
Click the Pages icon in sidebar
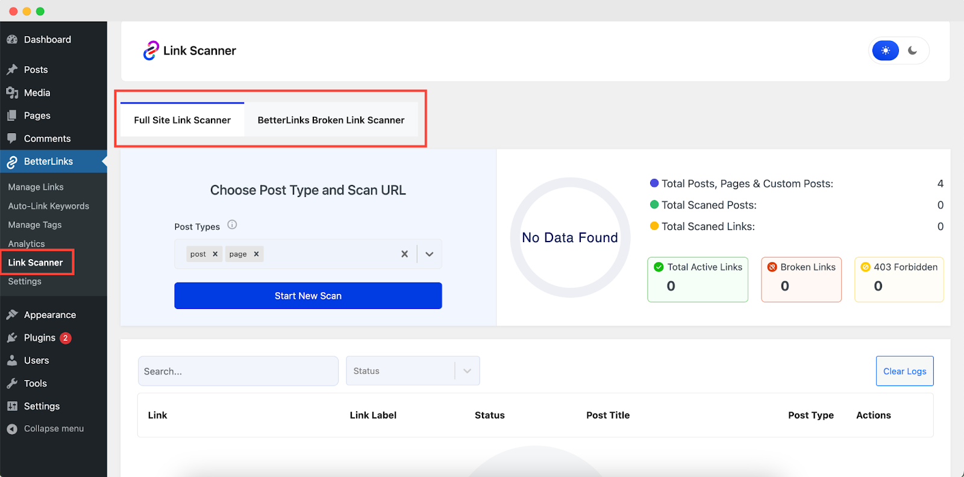point(12,116)
